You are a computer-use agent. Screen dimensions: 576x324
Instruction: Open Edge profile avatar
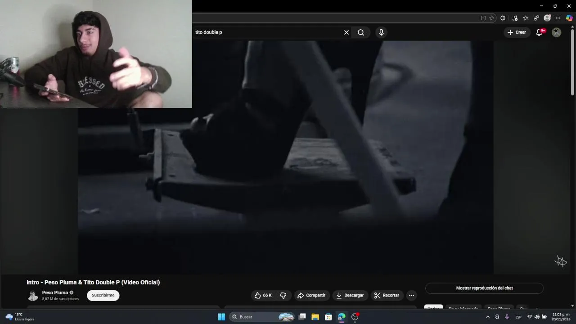(x=547, y=18)
